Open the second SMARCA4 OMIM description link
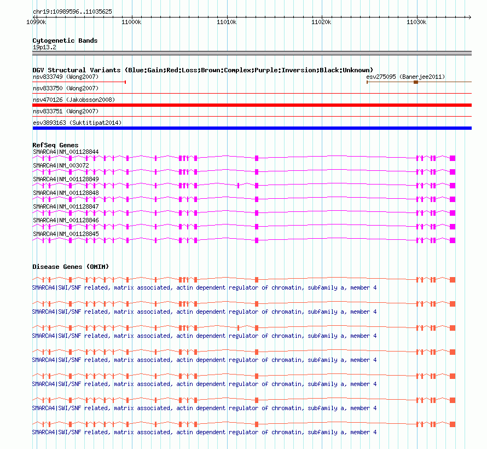Image resolution: width=487 pixels, height=449 pixels. (x=204, y=312)
